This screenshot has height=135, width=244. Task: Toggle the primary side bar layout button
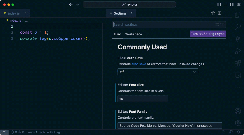click(x=219, y=4)
